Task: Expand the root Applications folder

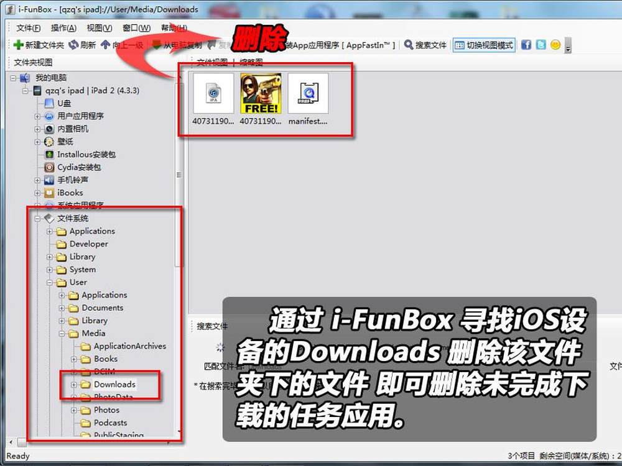Action: tap(49, 231)
